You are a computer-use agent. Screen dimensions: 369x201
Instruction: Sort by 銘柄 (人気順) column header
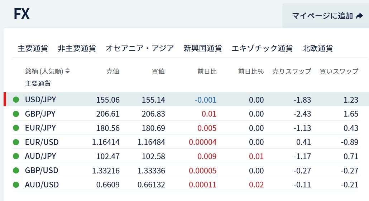click(47, 71)
